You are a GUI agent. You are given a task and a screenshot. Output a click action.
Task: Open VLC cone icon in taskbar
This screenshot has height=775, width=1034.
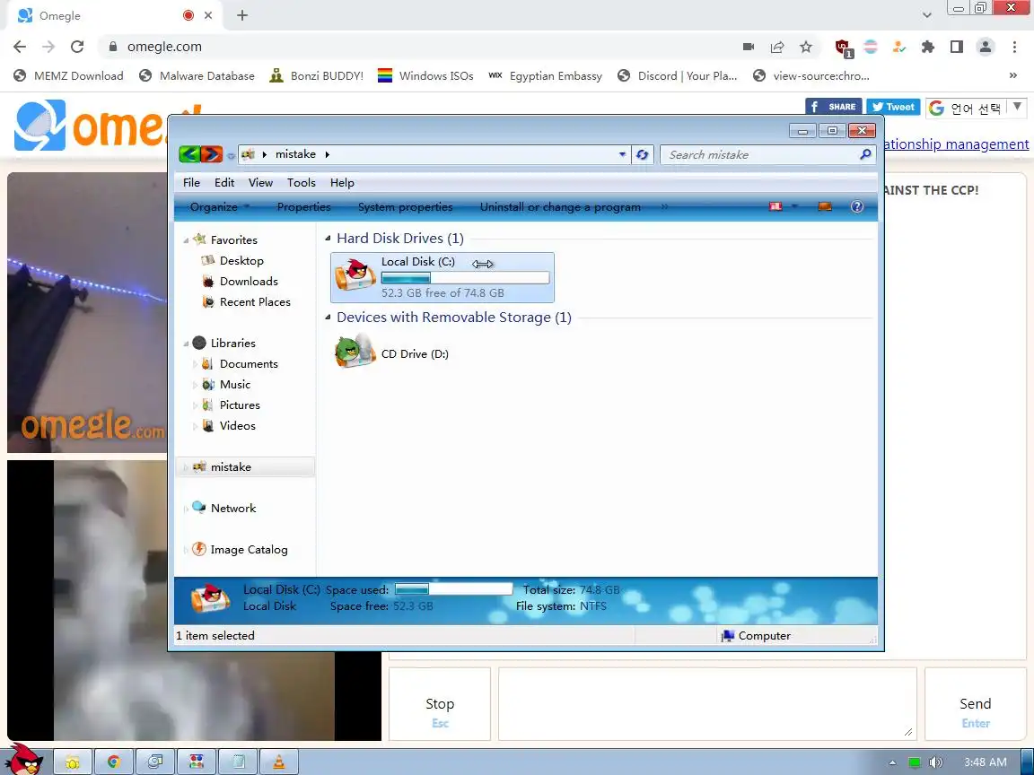point(279,762)
